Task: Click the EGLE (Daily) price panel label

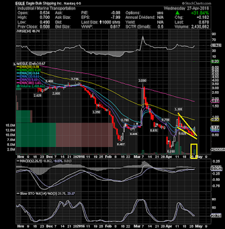Action: pyautogui.click(x=31, y=64)
